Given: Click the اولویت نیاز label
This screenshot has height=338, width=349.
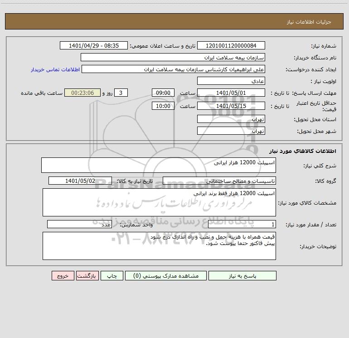Looking at the screenshot, I should pyautogui.click(x=324, y=82).
